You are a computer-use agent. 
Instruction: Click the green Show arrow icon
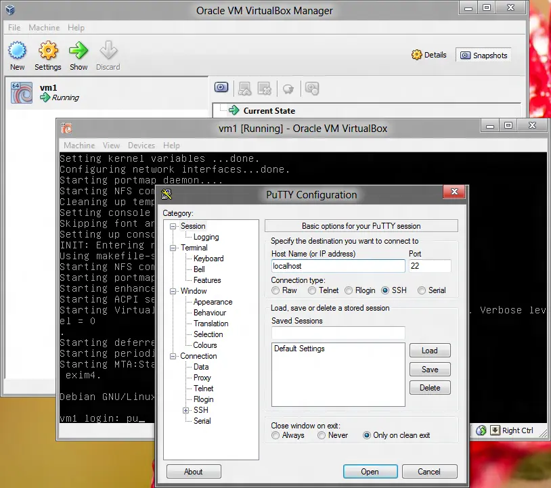point(79,51)
